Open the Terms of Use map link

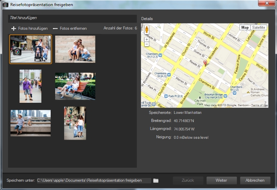pos(259,105)
